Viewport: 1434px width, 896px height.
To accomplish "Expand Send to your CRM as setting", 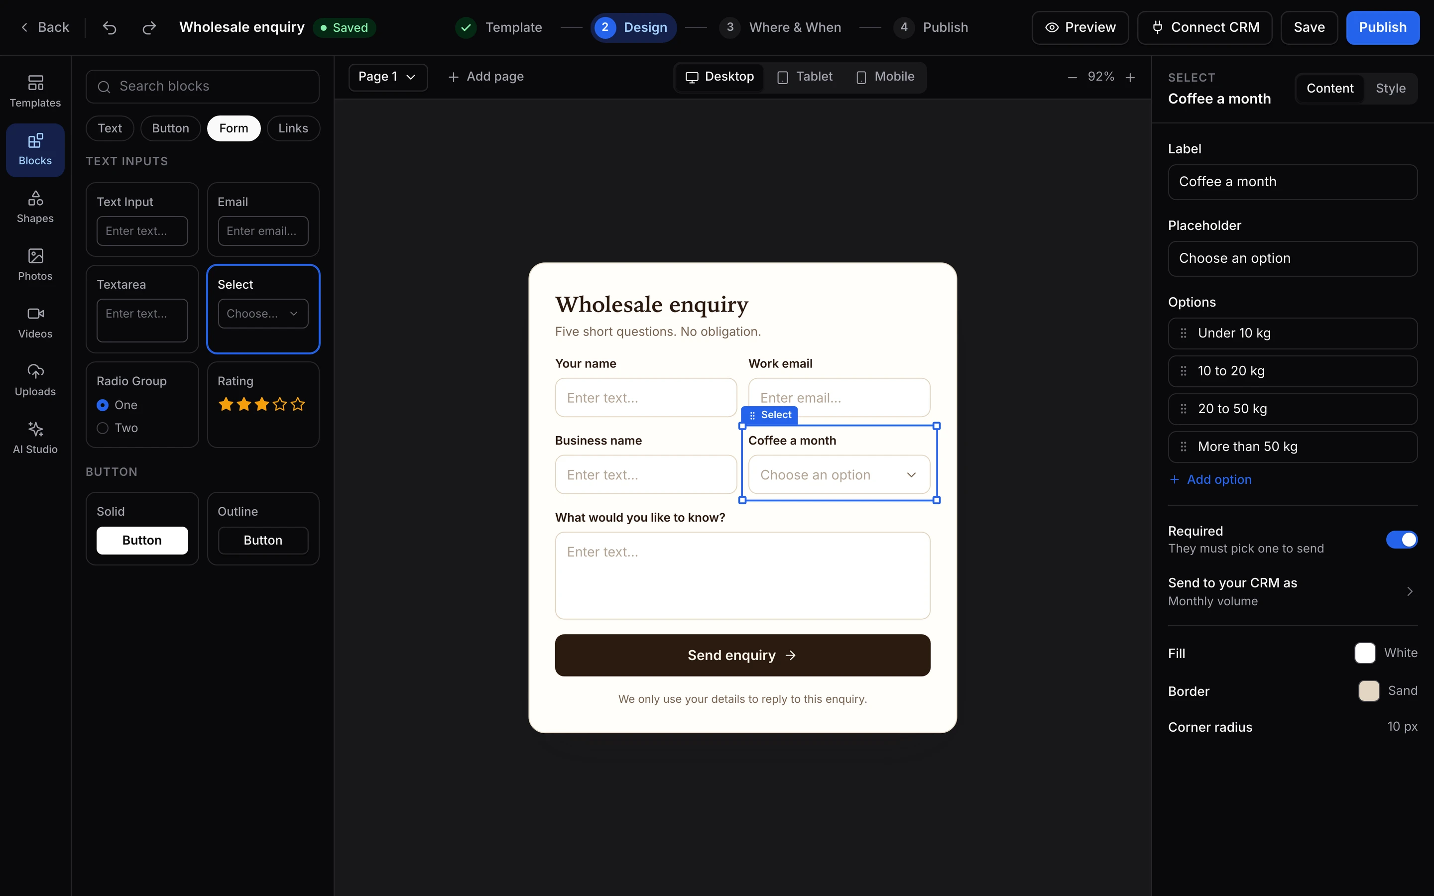I will (1293, 591).
